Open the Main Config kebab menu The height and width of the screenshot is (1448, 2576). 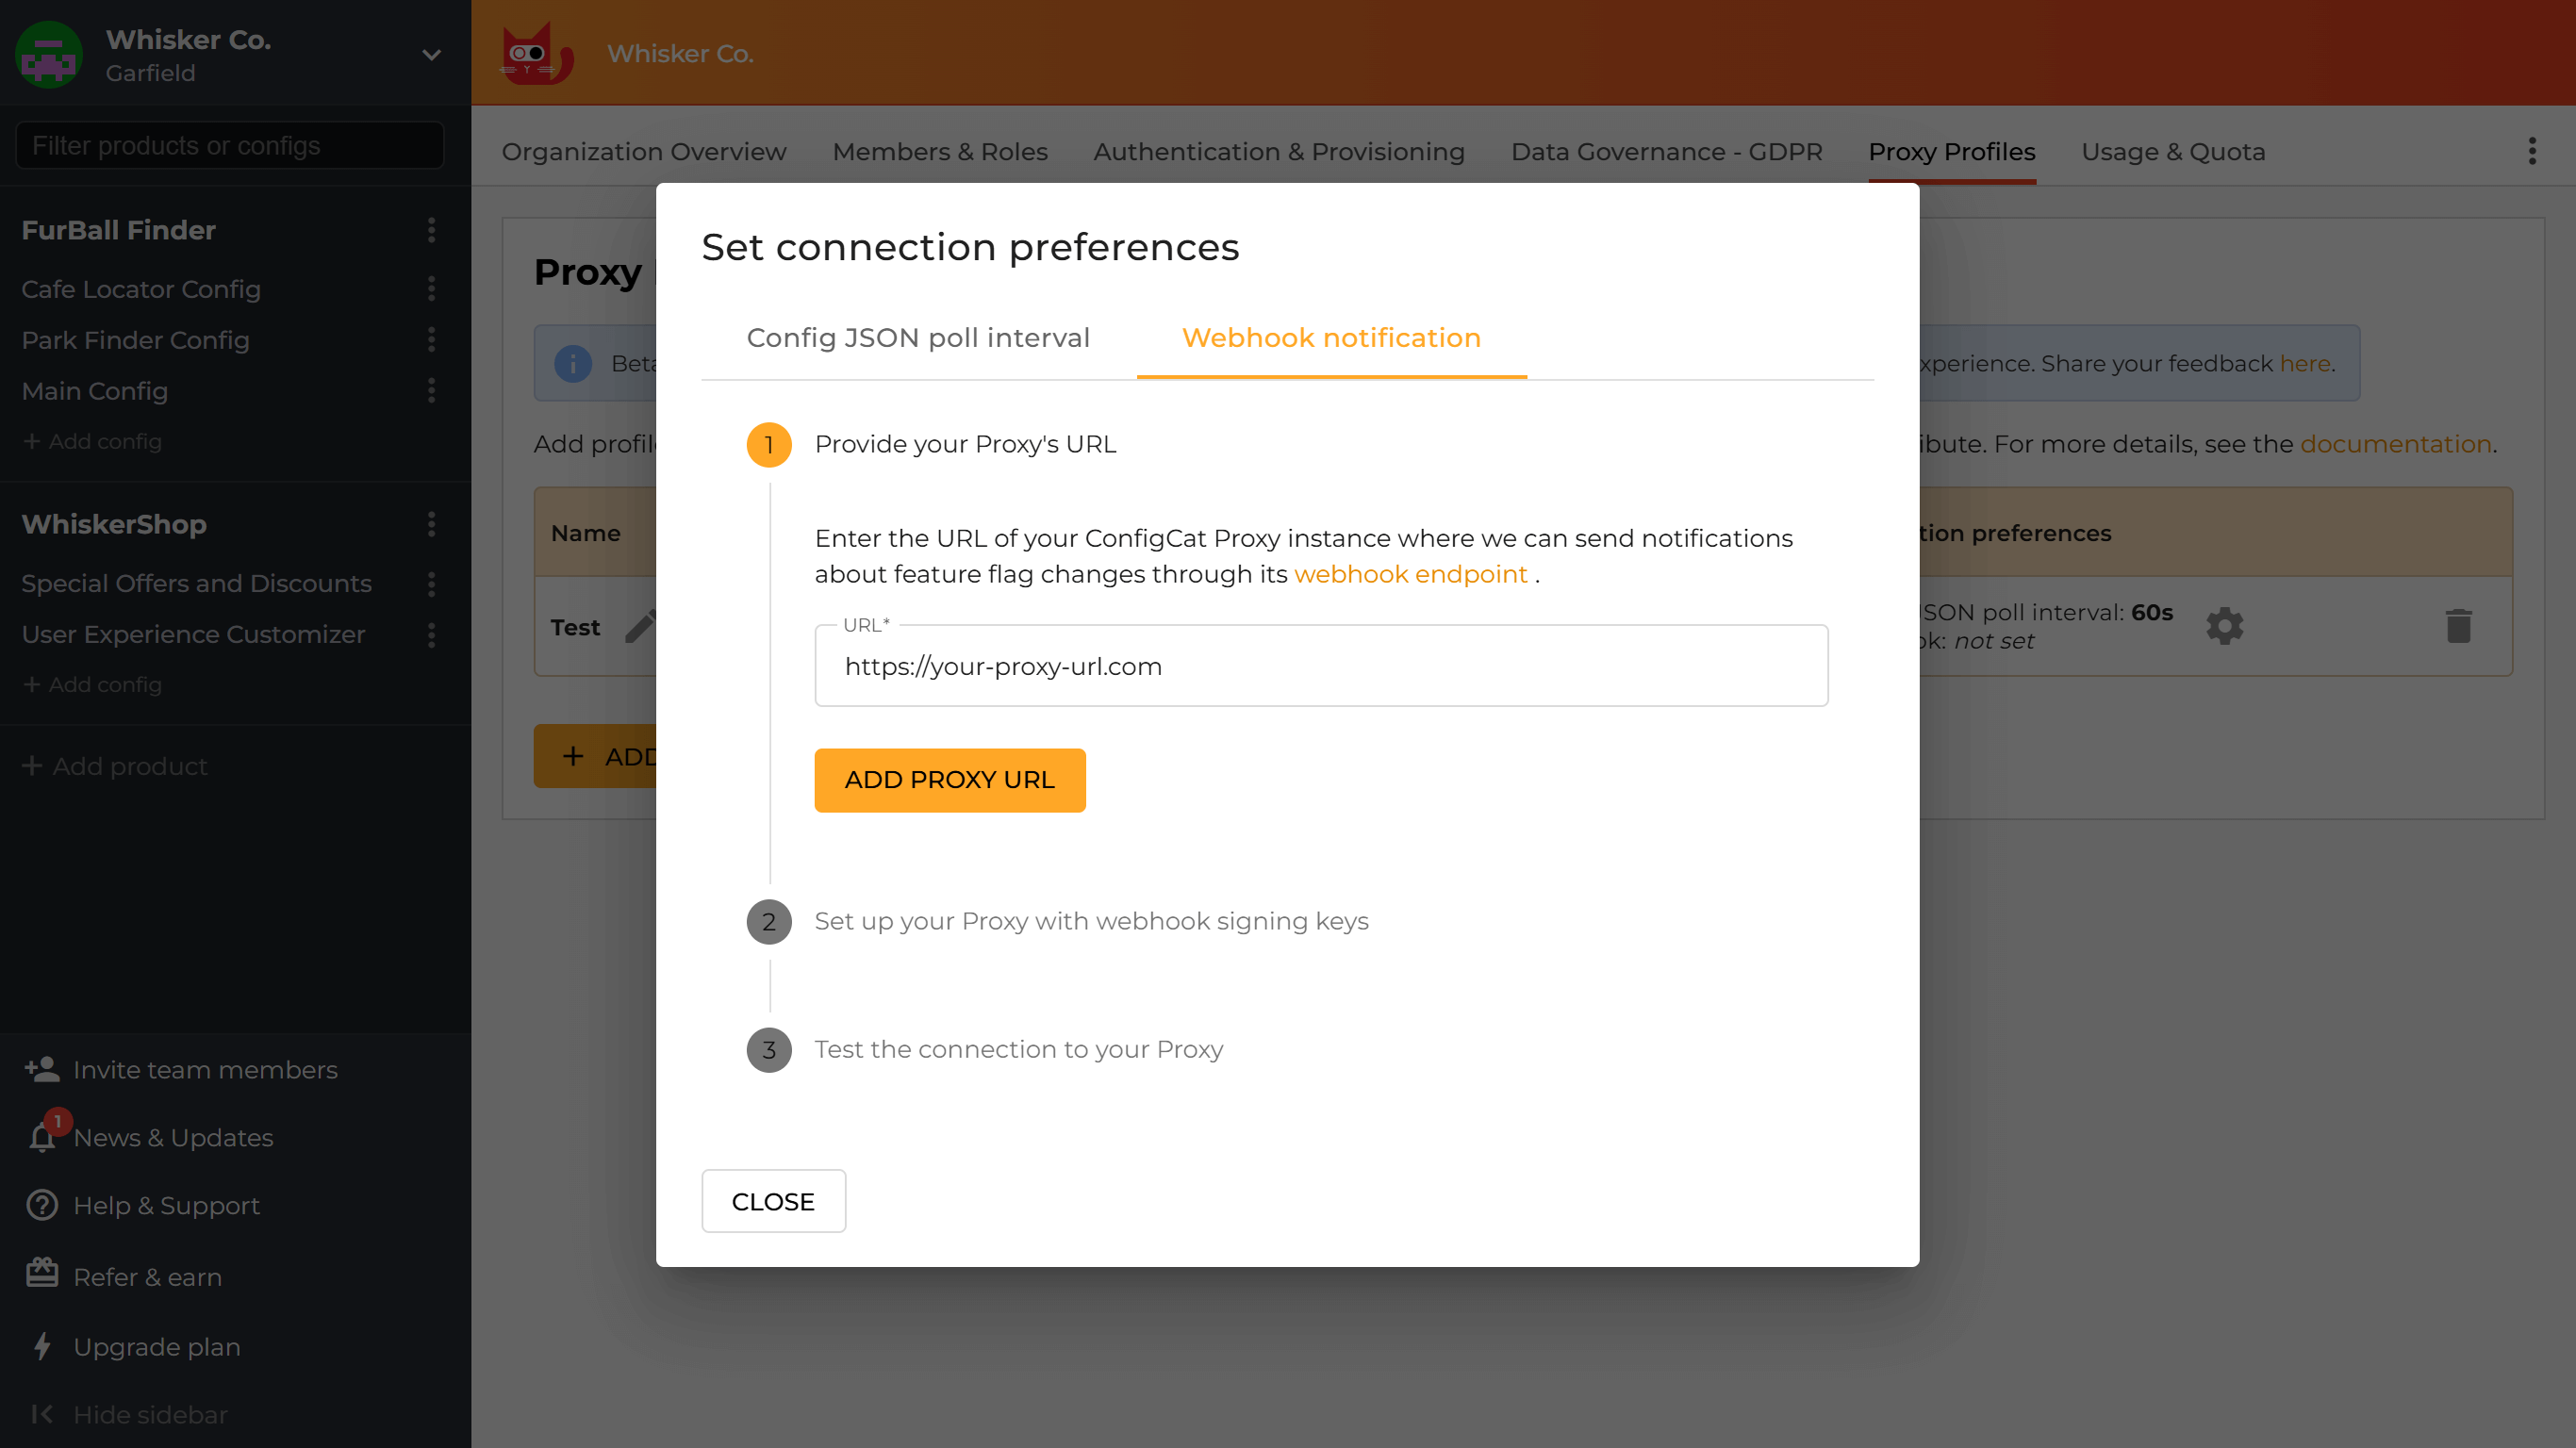tap(431, 391)
